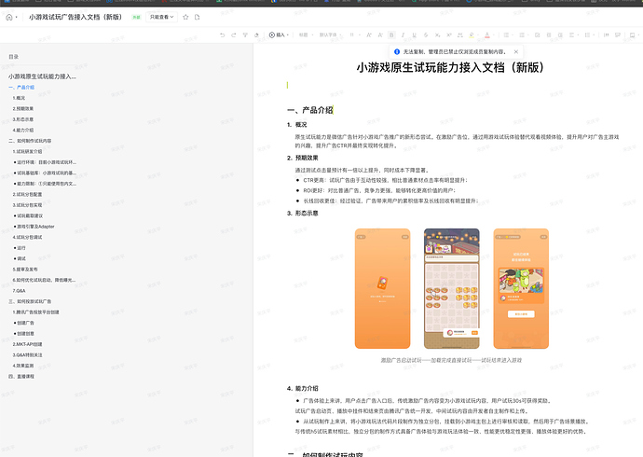
Task: Toggle strikethrough formatting
Action: click(x=426, y=35)
